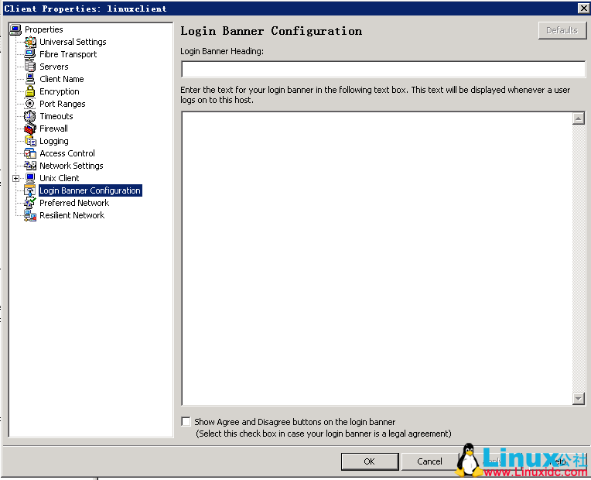This screenshot has height=480, width=591.
Task: Select Login Banner Configuration tree item
Action: click(x=91, y=190)
